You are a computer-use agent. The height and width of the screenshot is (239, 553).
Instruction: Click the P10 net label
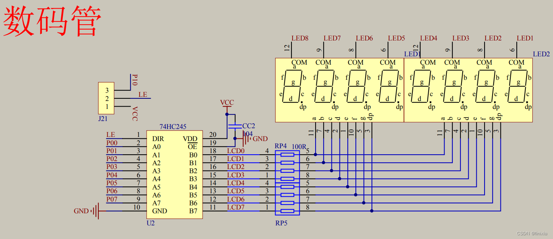coord(135,80)
